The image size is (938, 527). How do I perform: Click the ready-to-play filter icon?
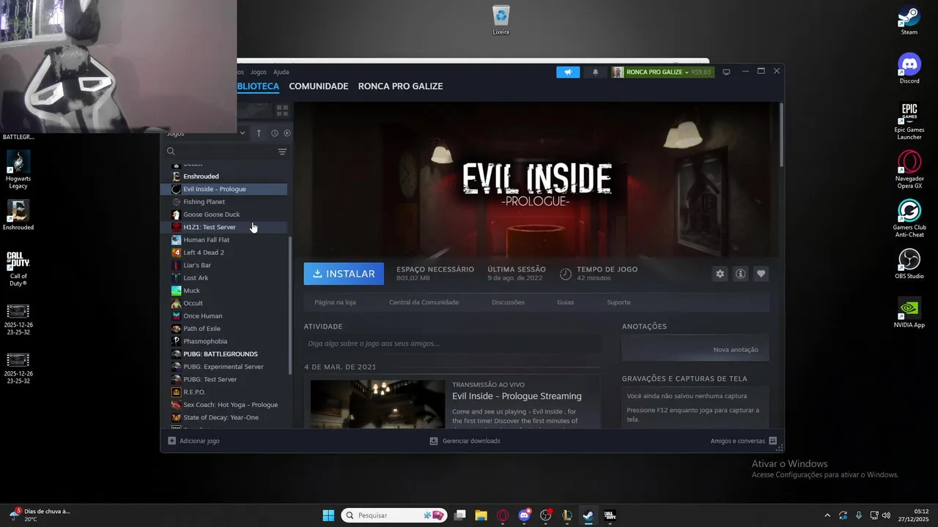tap(287, 133)
